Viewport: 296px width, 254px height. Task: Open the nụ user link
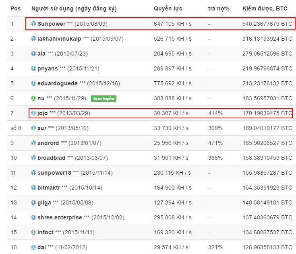coord(41,98)
